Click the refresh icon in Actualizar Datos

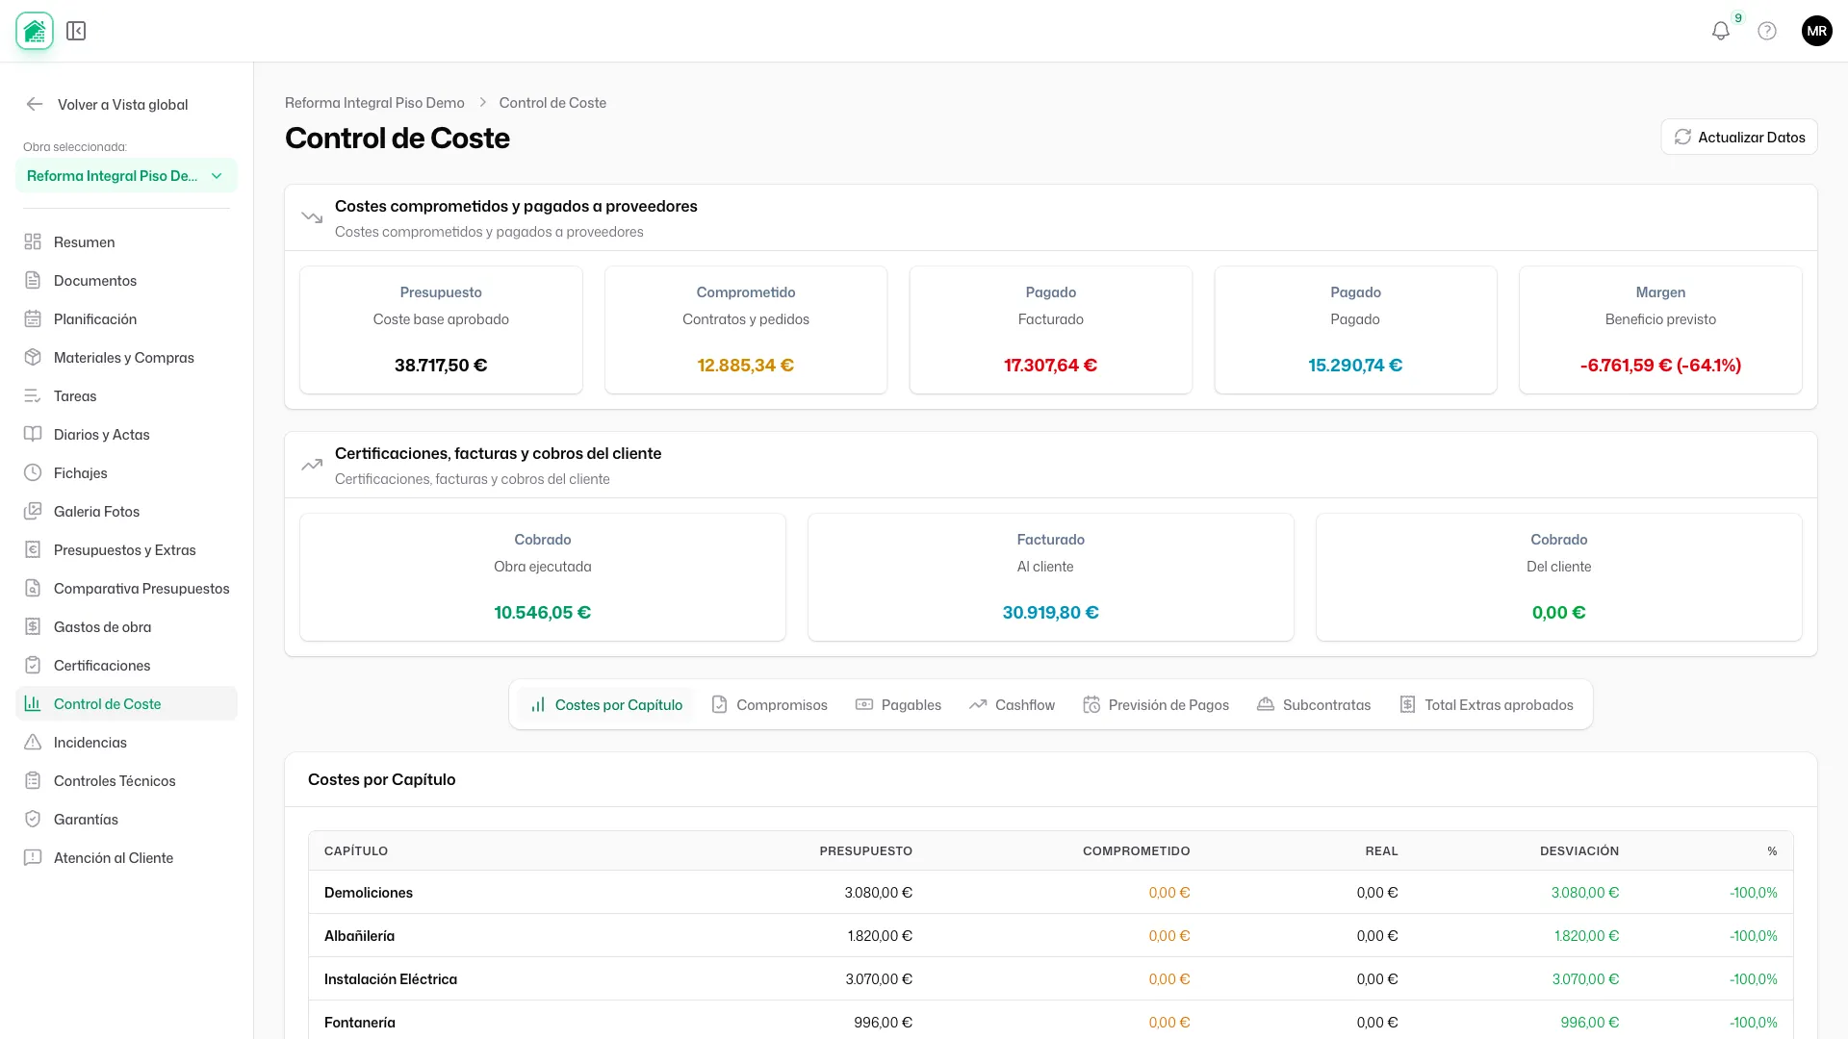(x=1682, y=137)
